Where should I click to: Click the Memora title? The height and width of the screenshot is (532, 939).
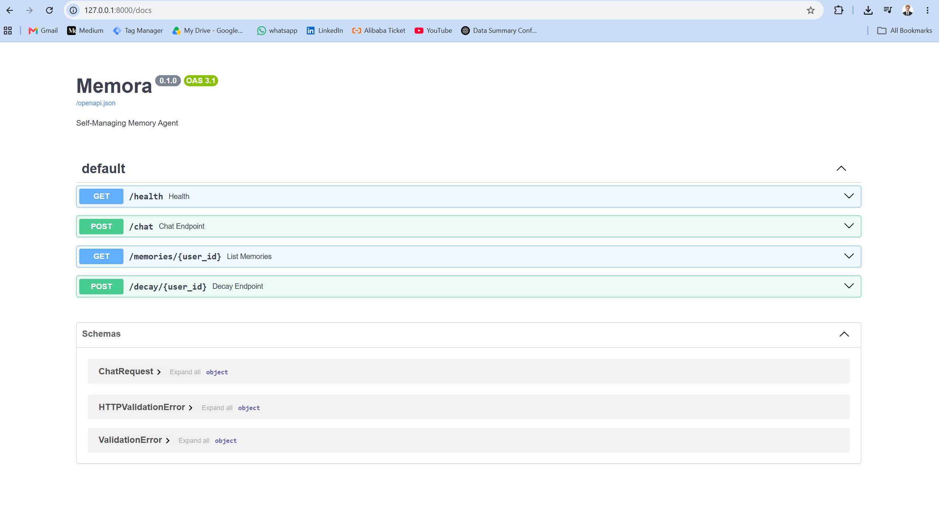pyautogui.click(x=114, y=86)
